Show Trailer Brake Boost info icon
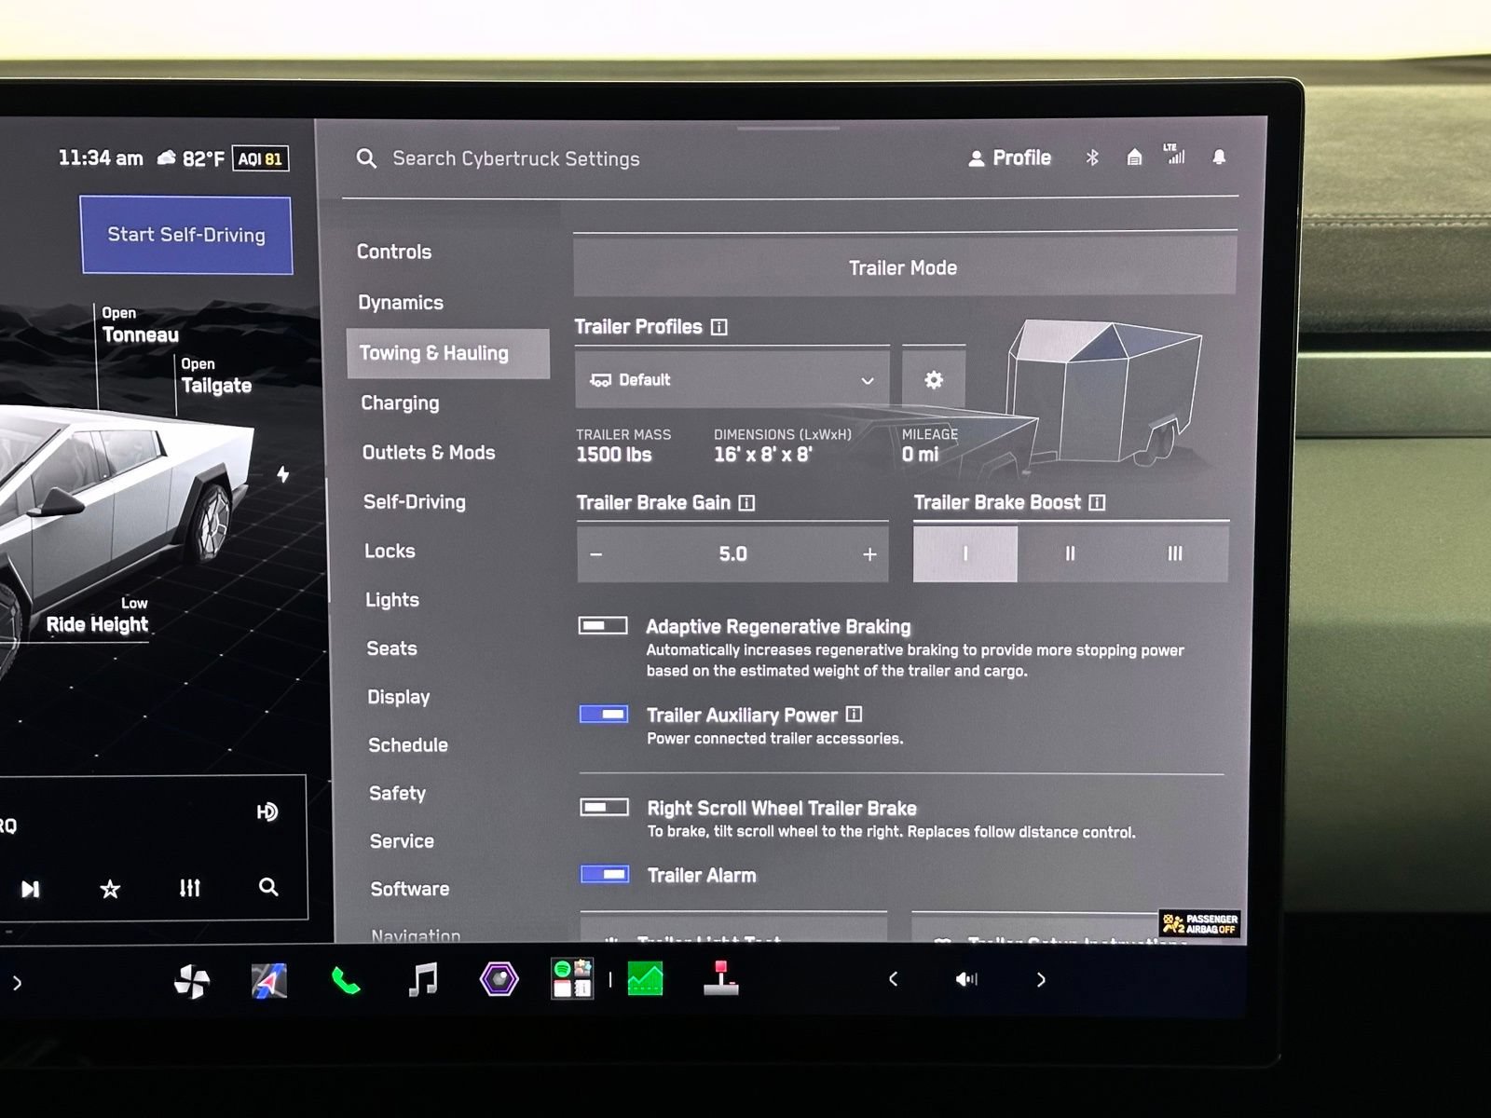 coord(1097,503)
